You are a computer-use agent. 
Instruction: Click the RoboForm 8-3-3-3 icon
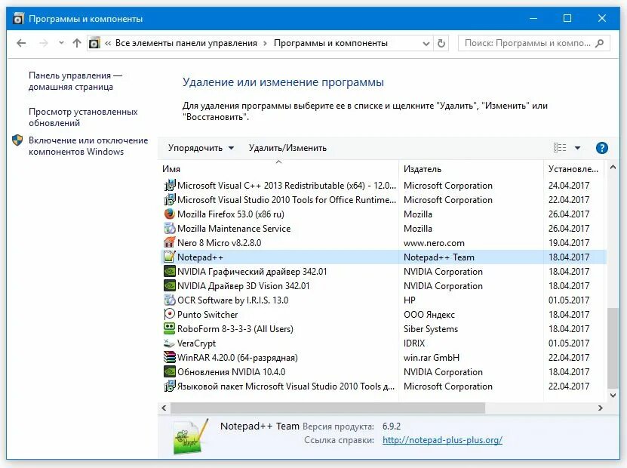[170, 329]
